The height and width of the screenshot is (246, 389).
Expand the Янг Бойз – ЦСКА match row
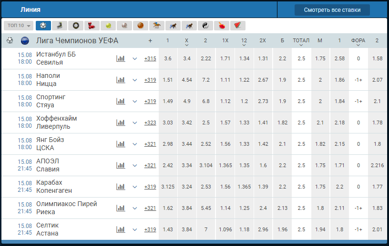(135, 144)
